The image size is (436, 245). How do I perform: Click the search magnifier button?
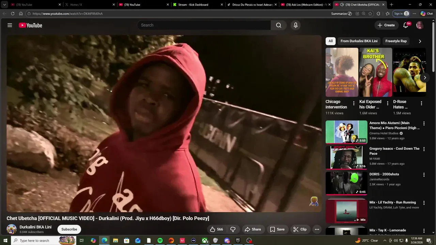(x=279, y=25)
